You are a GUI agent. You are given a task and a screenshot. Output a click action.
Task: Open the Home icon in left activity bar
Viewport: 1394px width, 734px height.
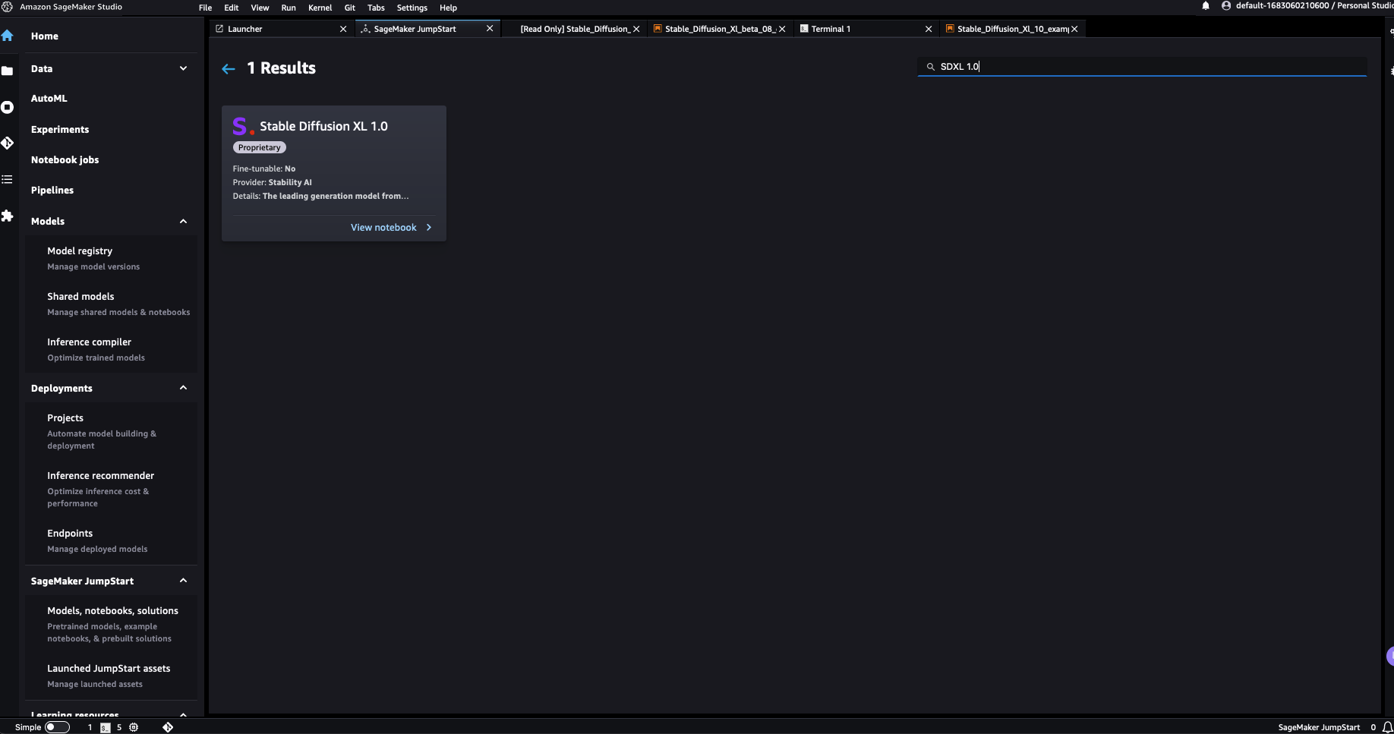click(8, 36)
